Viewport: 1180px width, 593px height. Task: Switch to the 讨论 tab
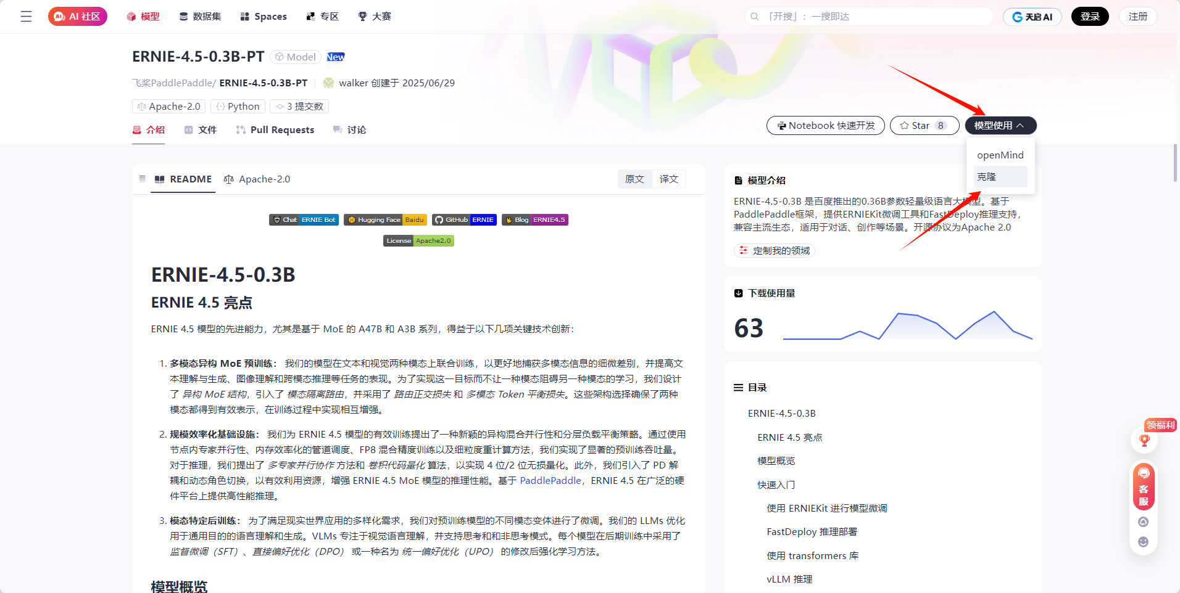(349, 129)
